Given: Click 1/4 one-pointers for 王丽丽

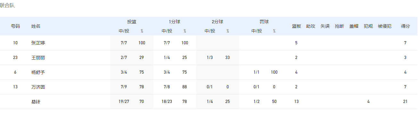Looking at the screenshot, I should [167, 57].
